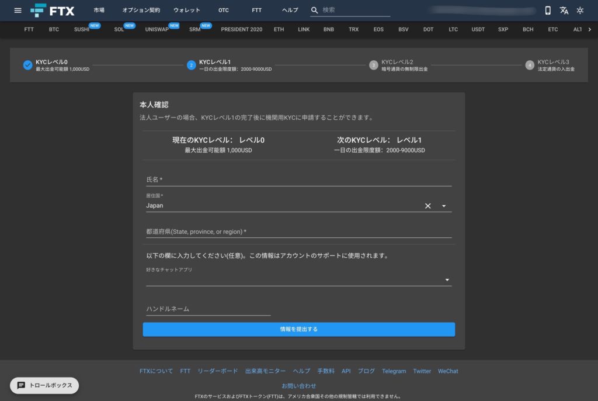Click the ハンドルネーム input field
Viewport: 598px width, 401px height.
point(208,309)
